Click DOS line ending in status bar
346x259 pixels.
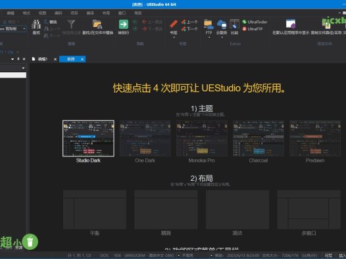[x=105, y=256]
